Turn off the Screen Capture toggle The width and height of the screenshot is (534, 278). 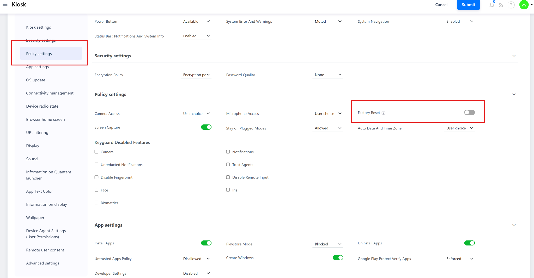coord(206,127)
